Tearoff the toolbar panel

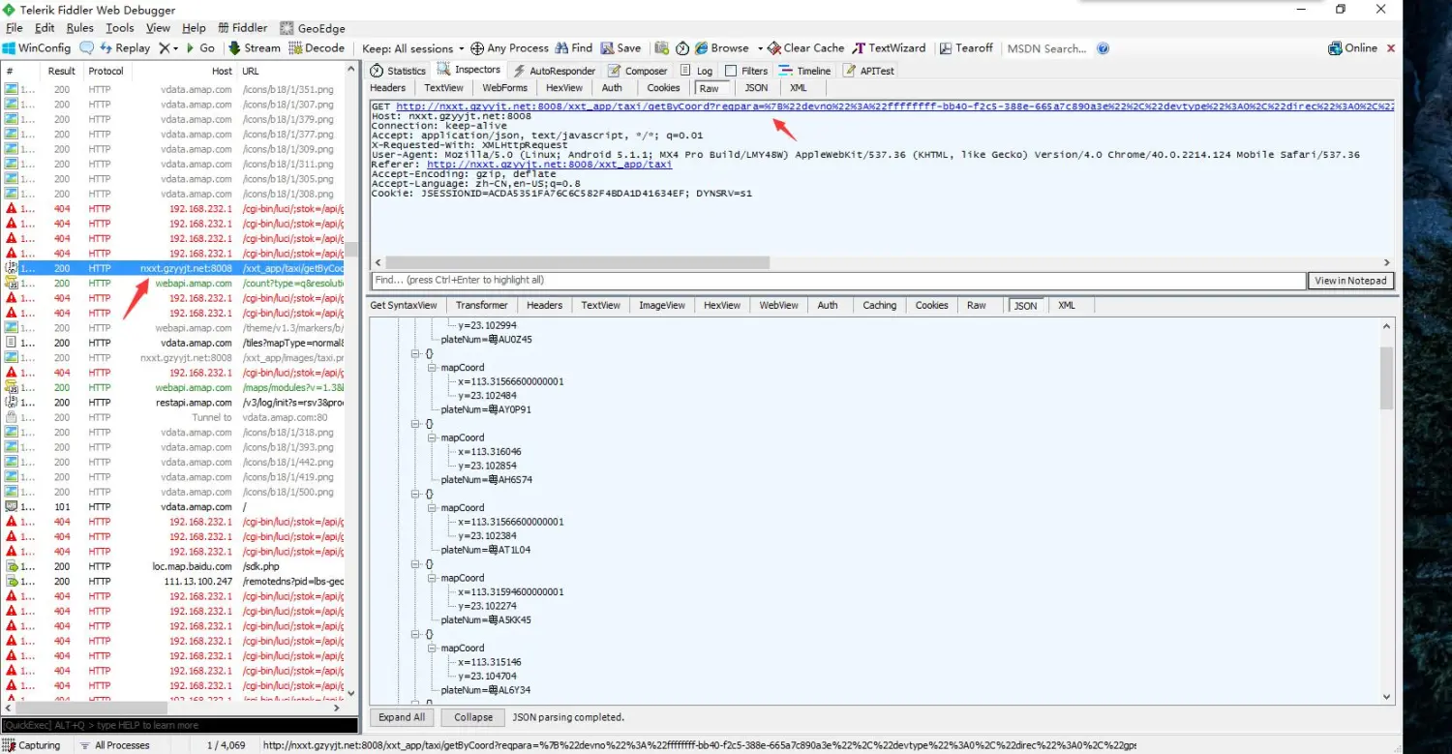click(x=965, y=47)
